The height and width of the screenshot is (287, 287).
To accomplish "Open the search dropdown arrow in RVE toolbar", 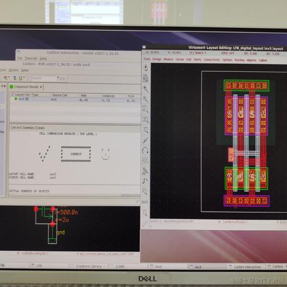I will (x=58, y=78).
